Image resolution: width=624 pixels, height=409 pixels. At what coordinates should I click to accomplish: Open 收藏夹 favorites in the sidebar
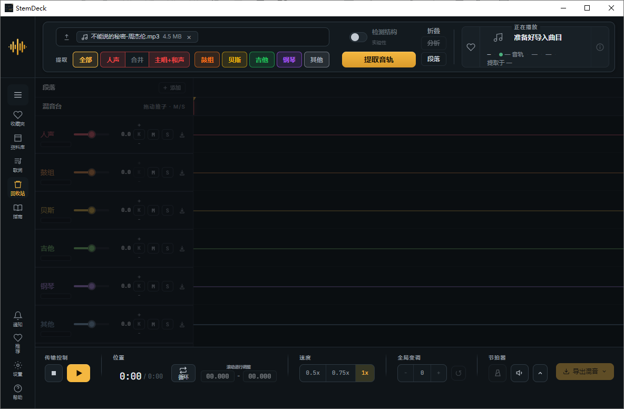click(18, 119)
